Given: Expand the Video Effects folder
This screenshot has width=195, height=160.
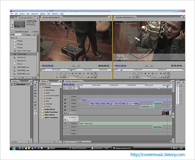Looking at the screenshot, I should pyautogui.click(x=40, y=115).
